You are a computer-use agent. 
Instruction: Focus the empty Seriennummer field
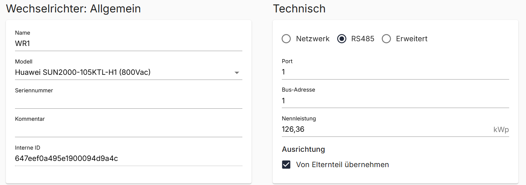pos(128,101)
